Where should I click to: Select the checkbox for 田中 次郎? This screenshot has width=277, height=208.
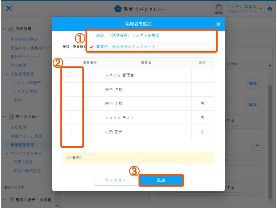(x=69, y=89)
